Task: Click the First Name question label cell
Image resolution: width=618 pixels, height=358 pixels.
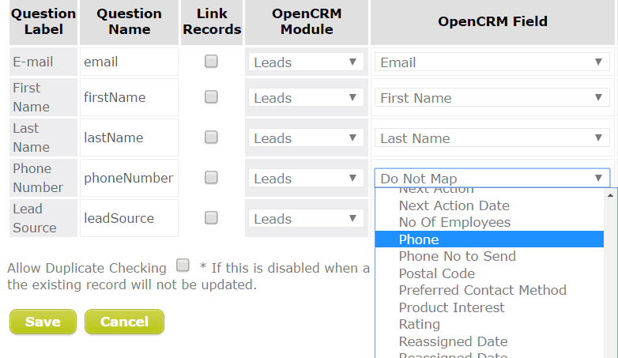Action: click(43, 97)
